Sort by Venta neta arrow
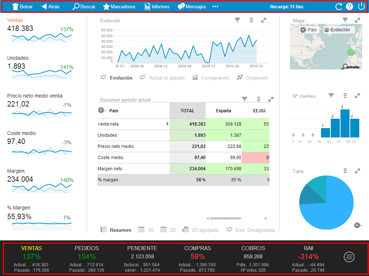 [x=167, y=124]
